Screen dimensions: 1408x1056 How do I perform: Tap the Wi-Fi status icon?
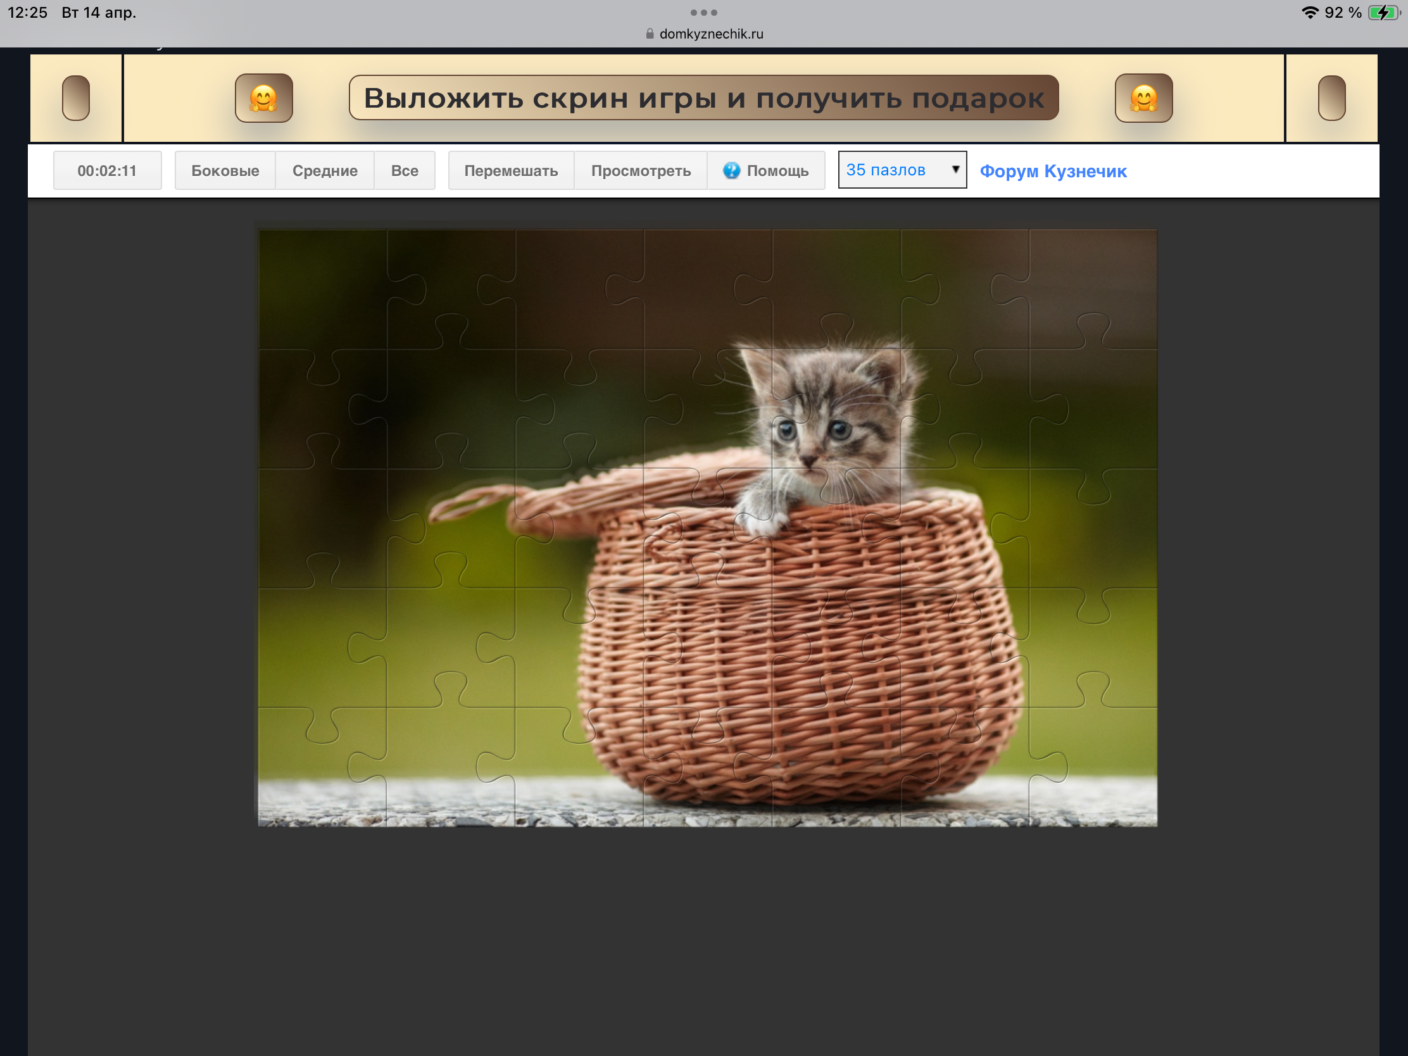(1309, 13)
